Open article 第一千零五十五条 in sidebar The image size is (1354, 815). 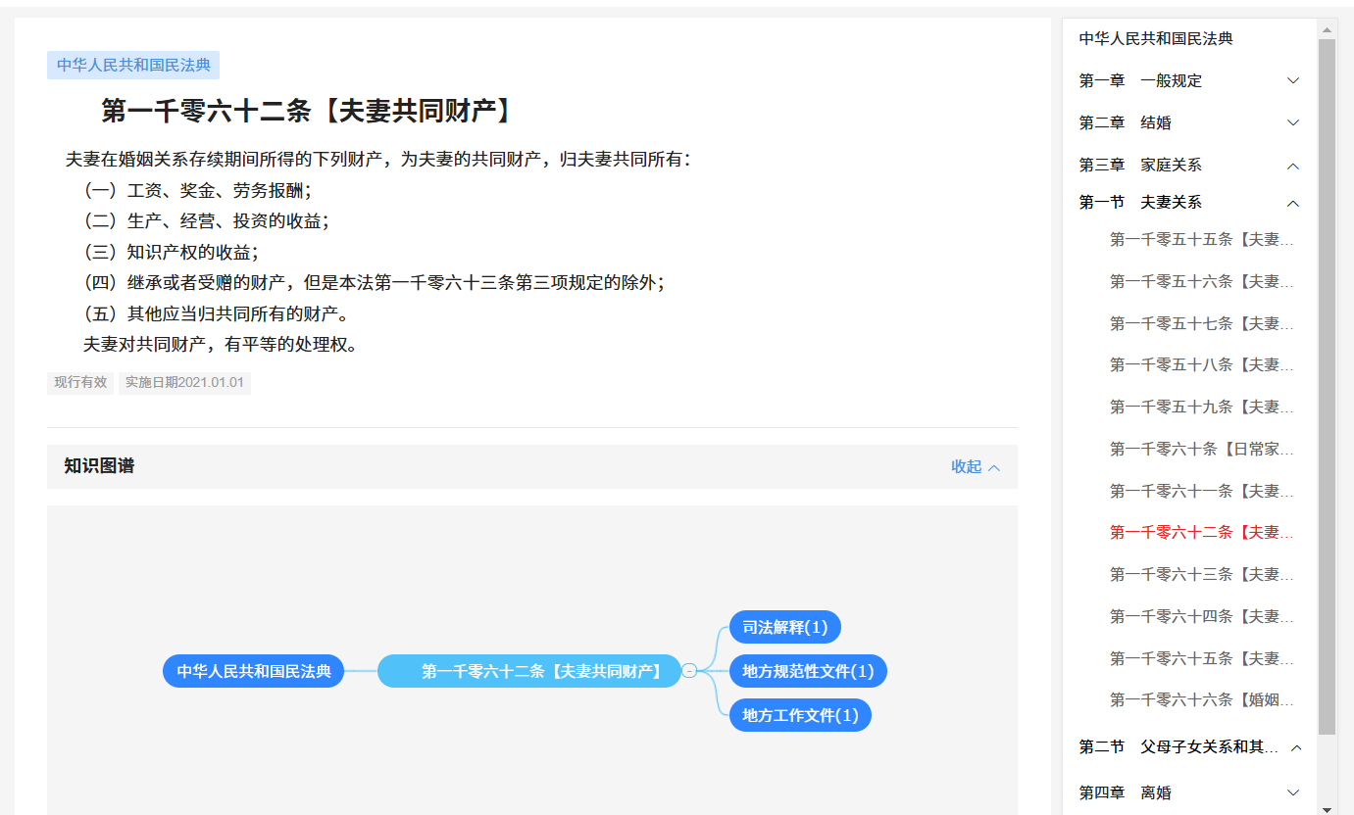pos(1201,240)
